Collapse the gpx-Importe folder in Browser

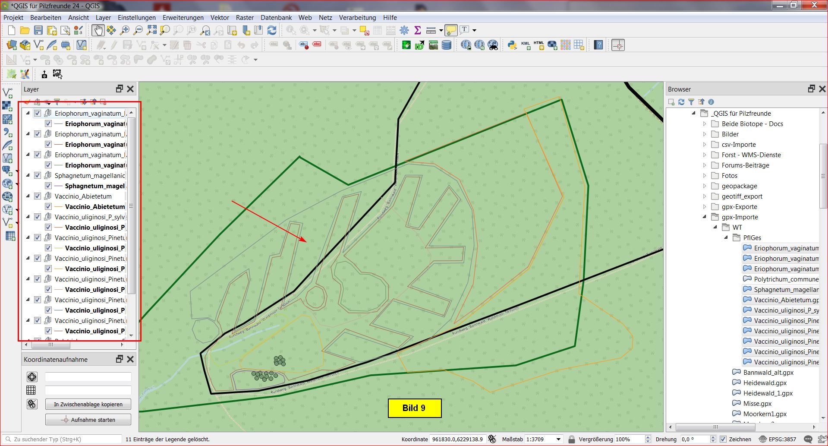click(705, 217)
